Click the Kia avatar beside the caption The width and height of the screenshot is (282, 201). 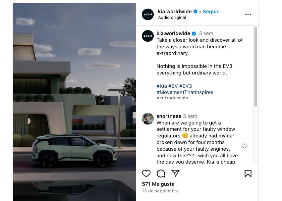tap(148, 36)
